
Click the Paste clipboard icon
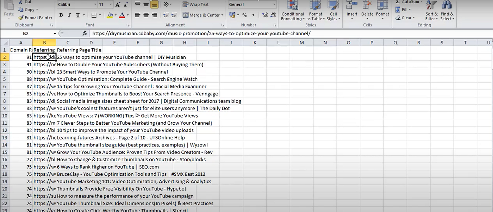point(8,5)
